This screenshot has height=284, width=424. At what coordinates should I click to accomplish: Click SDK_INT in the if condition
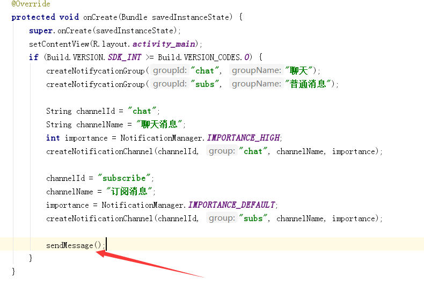[x=125, y=57]
